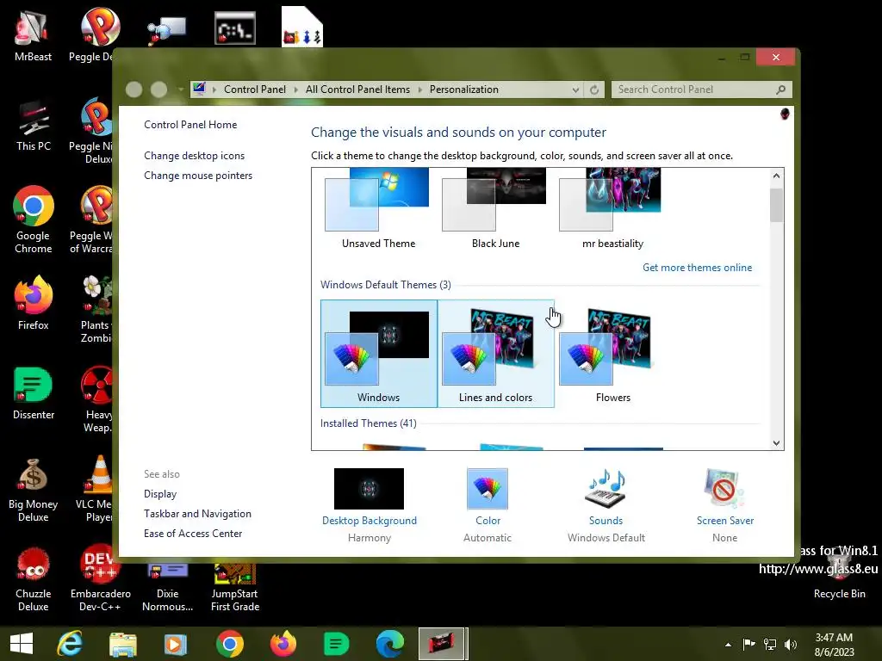Open Embarcadero Dev-C++ desktop icon
882x661 pixels.
[x=100, y=578]
